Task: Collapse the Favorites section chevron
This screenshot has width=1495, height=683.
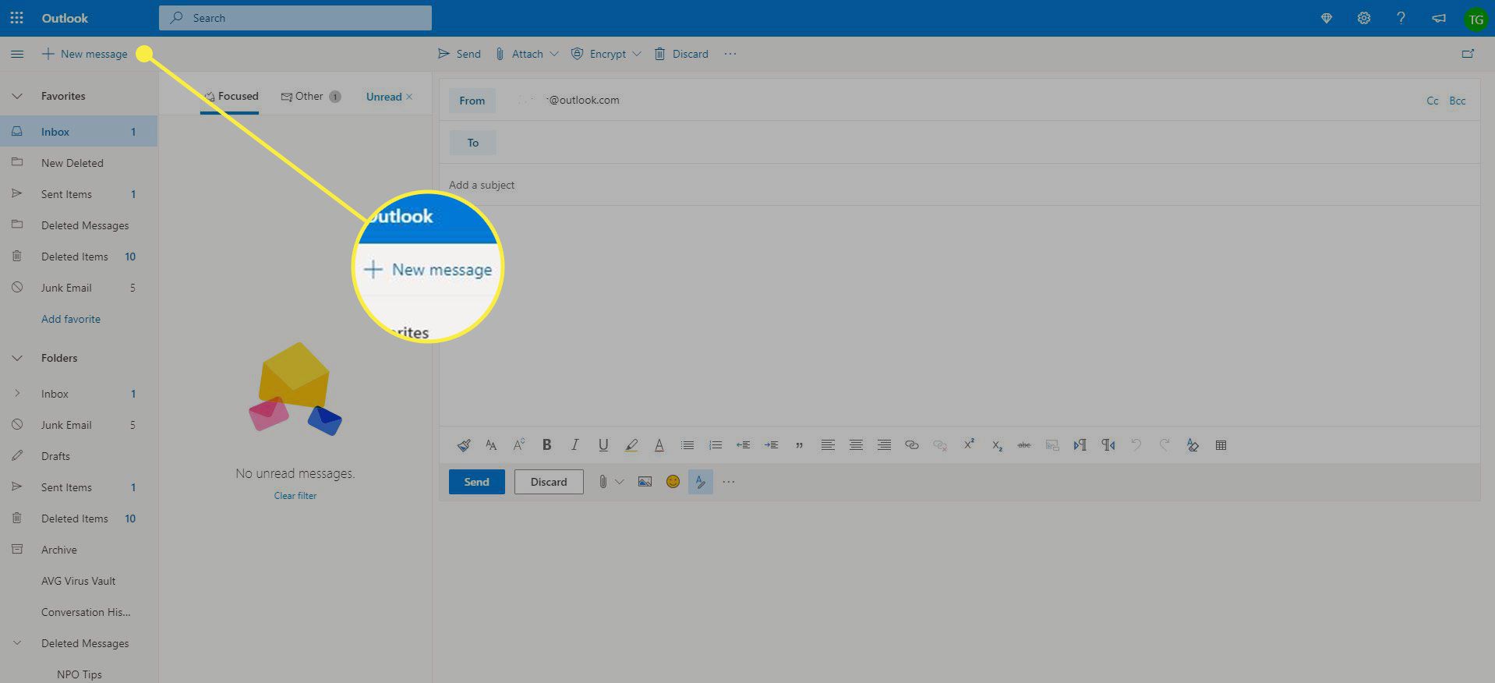Action: pos(16,97)
